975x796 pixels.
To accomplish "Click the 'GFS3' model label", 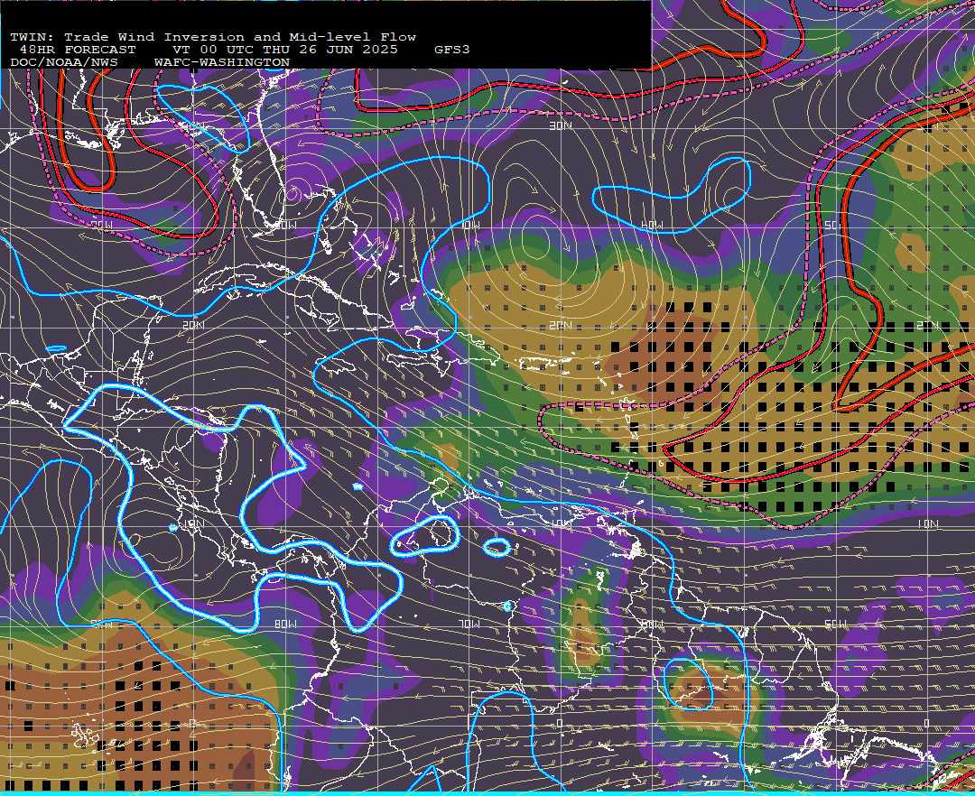I will coord(452,50).
